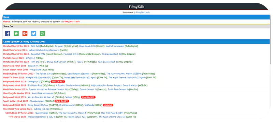Select Latest Updates Of Friday 12th May heading

pos(24,42)
